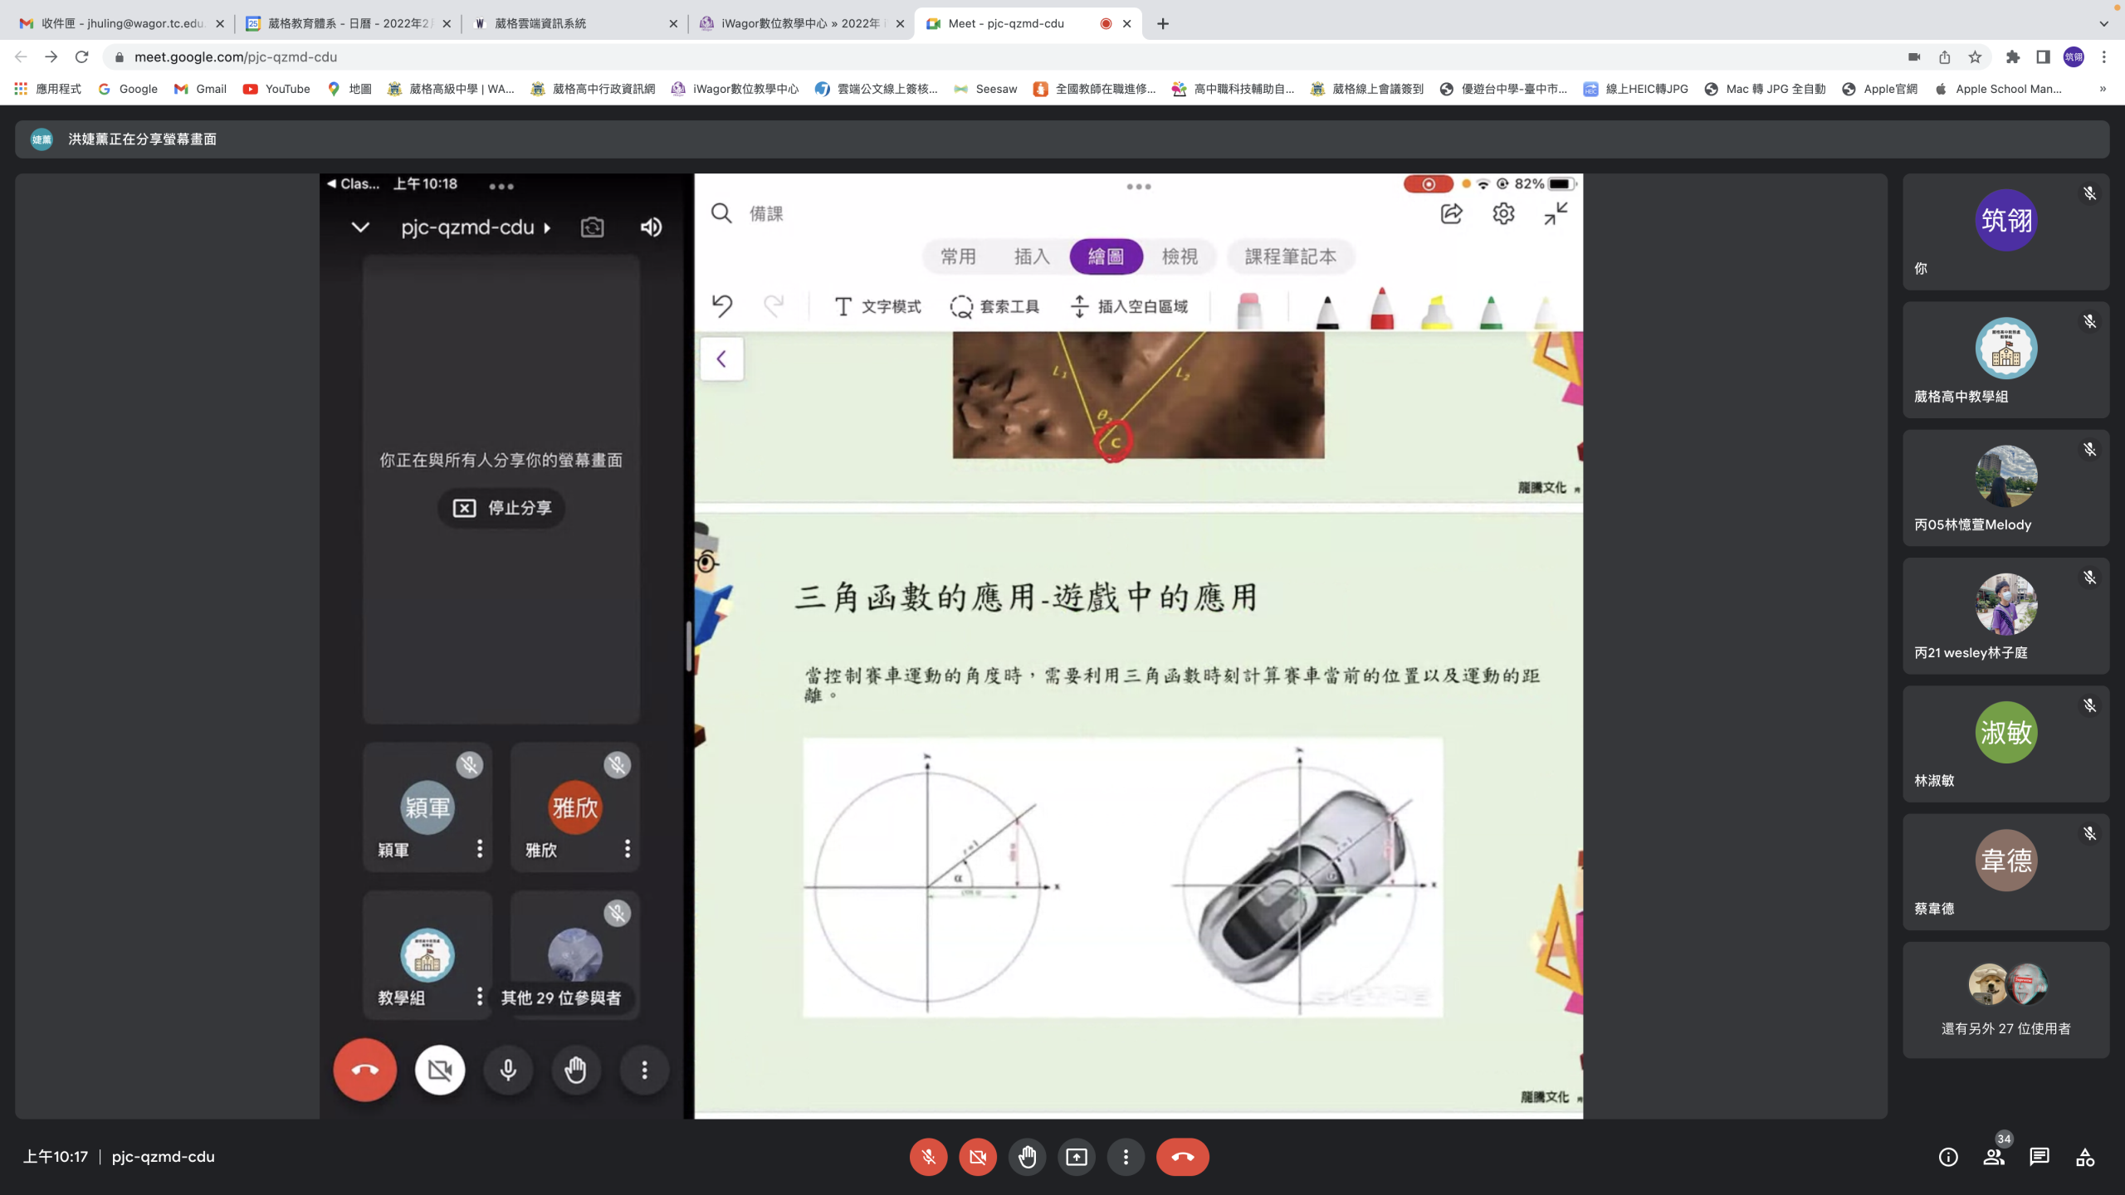The width and height of the screenshot is (2125, 1195).
Task: Toggle microphone mute in bottom Meet bar
Action: (x=928, y=1157)
